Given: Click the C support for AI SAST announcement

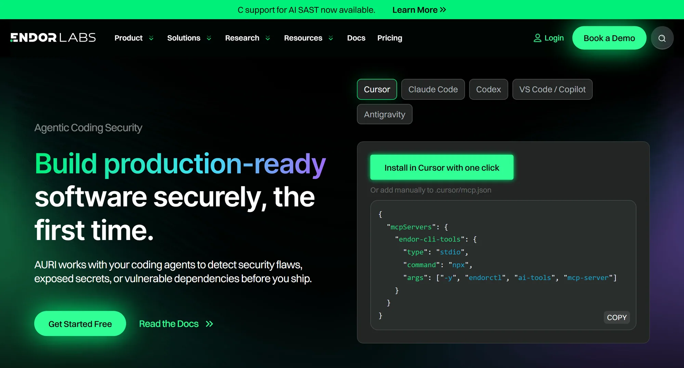Looking at the screenshot, I should click(x=306, y=10).
